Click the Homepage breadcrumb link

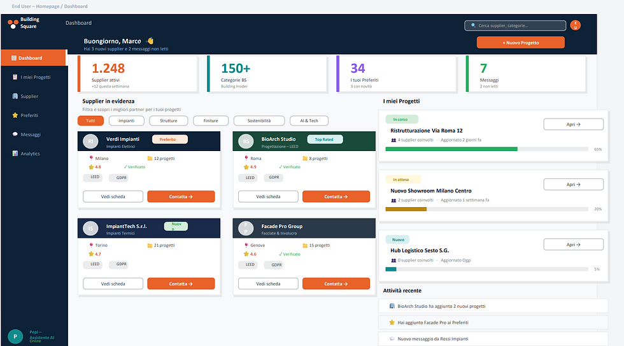pyautogui.click(x=47, y=6)
